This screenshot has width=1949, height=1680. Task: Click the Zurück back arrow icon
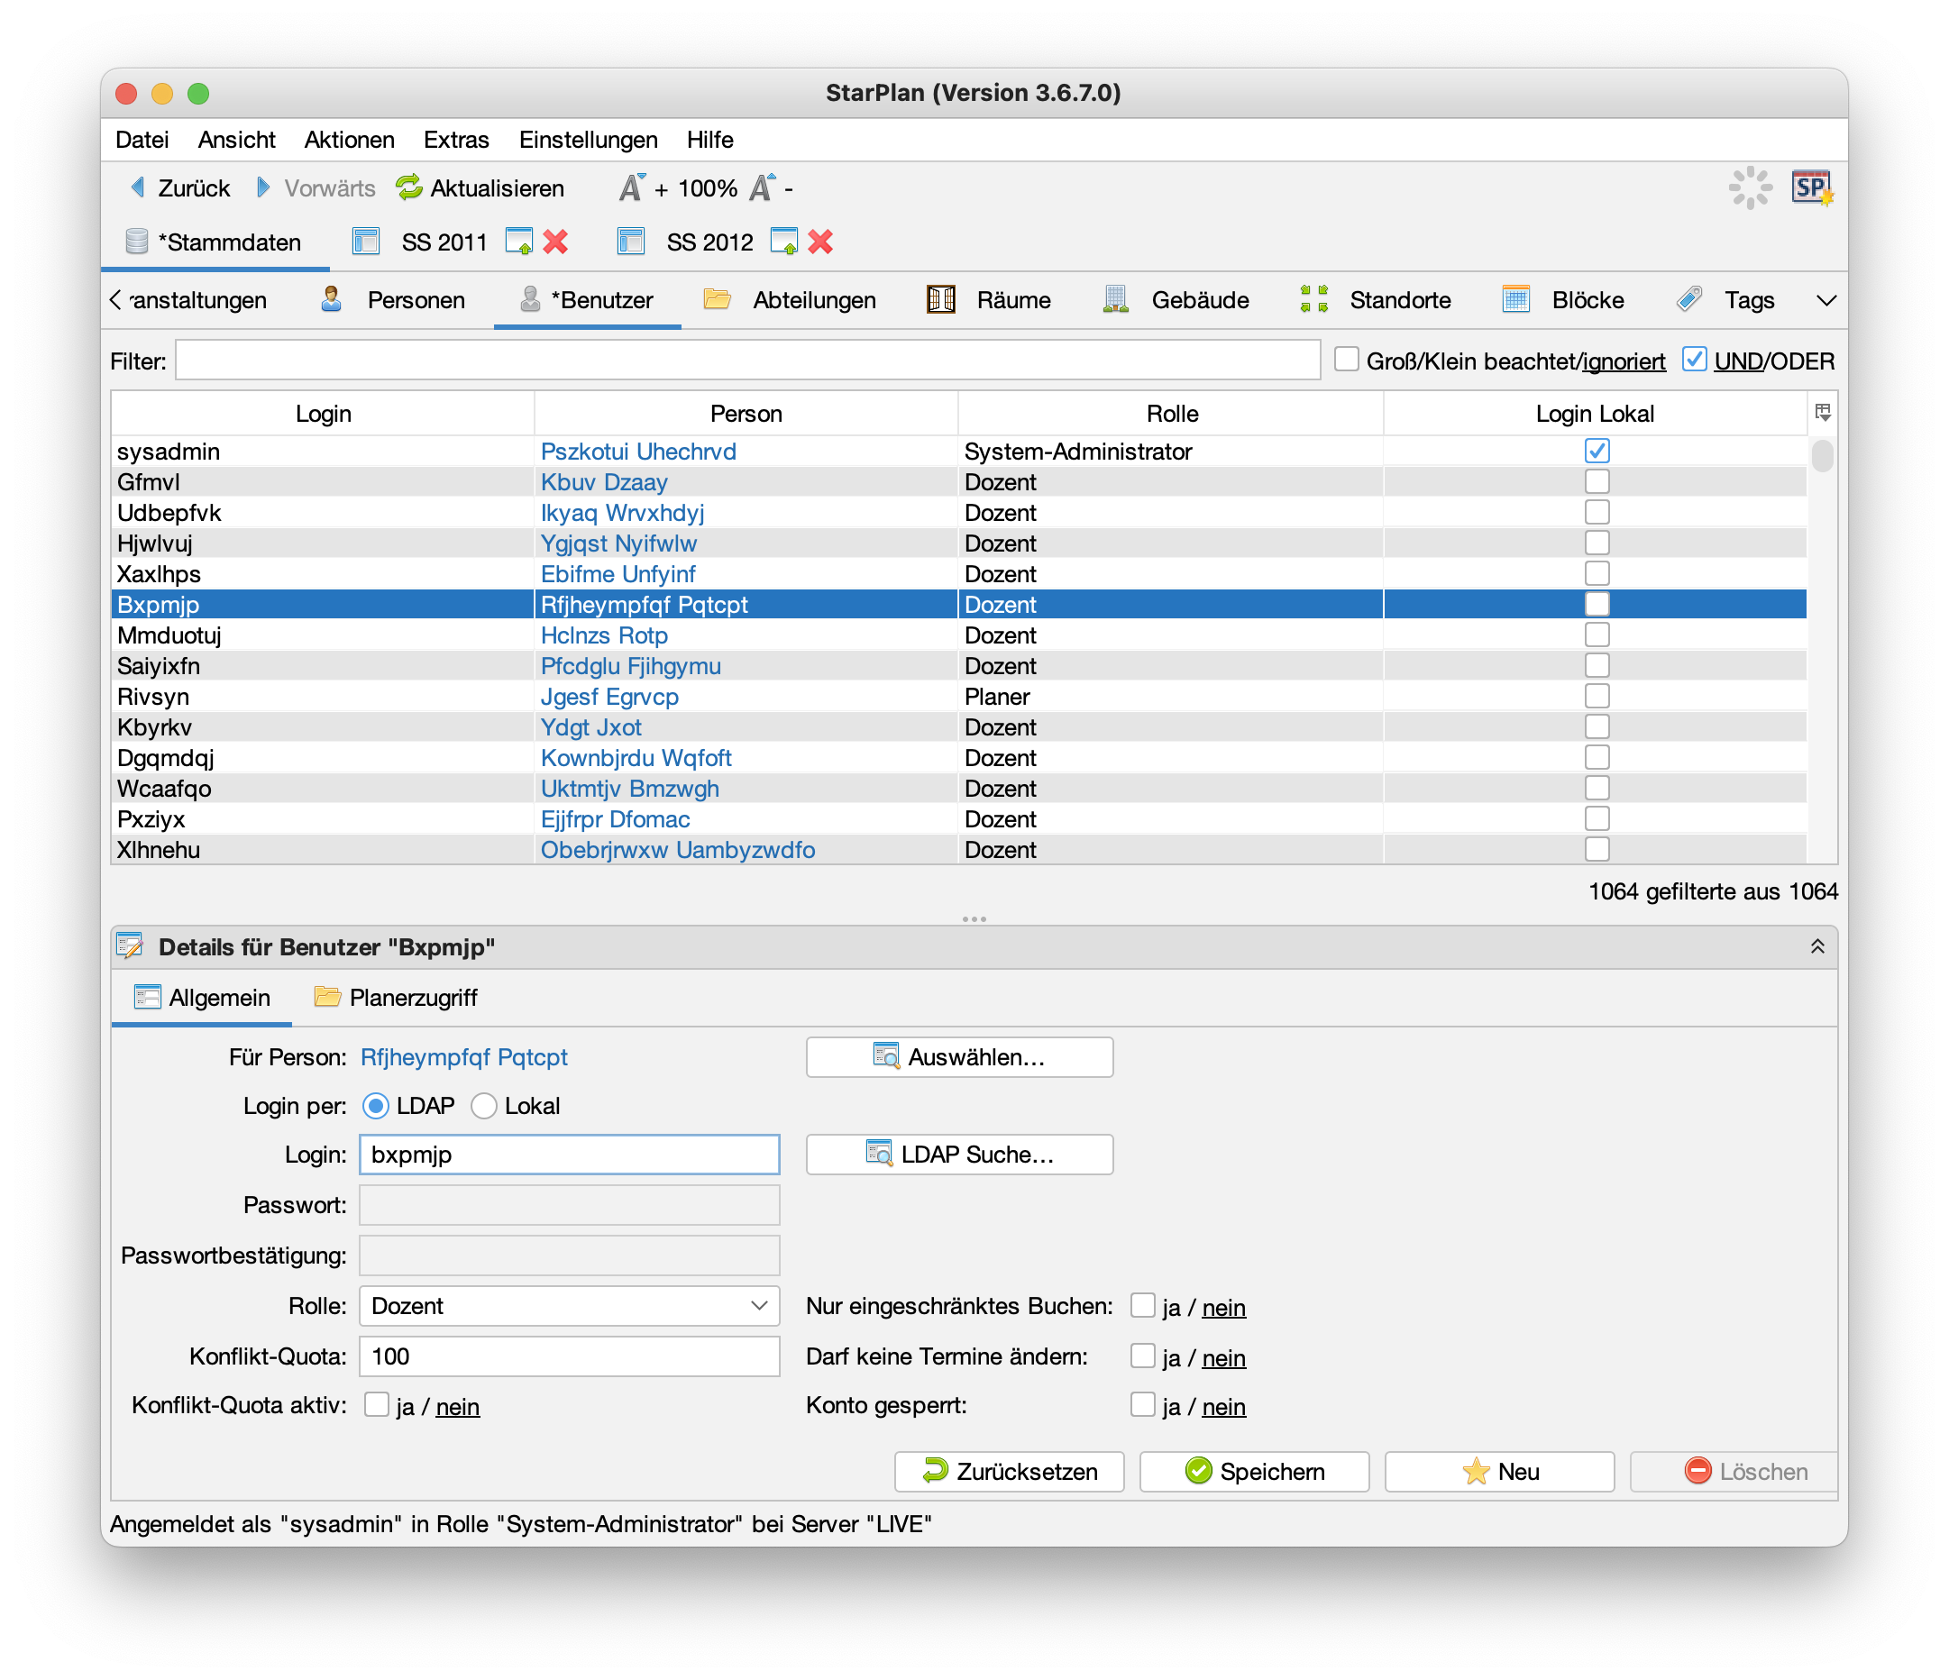click(x=138, y=188)
